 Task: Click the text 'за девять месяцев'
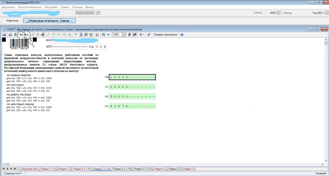(x=19, y=94)
